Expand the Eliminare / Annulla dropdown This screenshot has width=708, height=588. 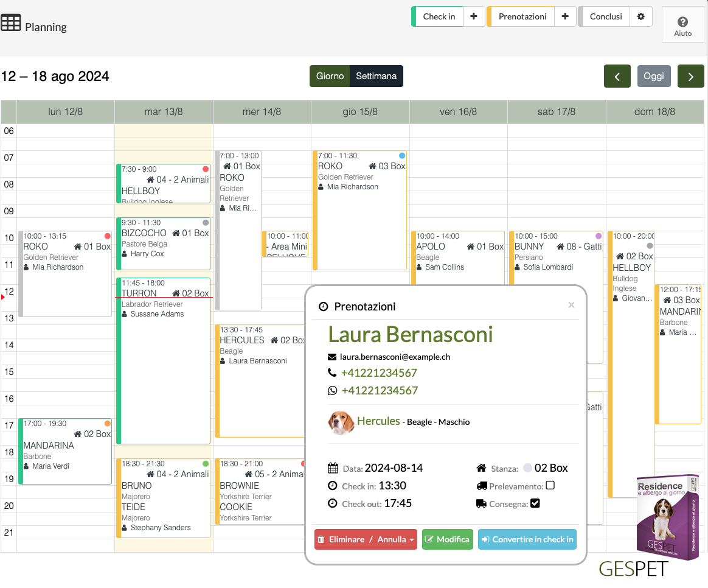click(x=366, y=539)
